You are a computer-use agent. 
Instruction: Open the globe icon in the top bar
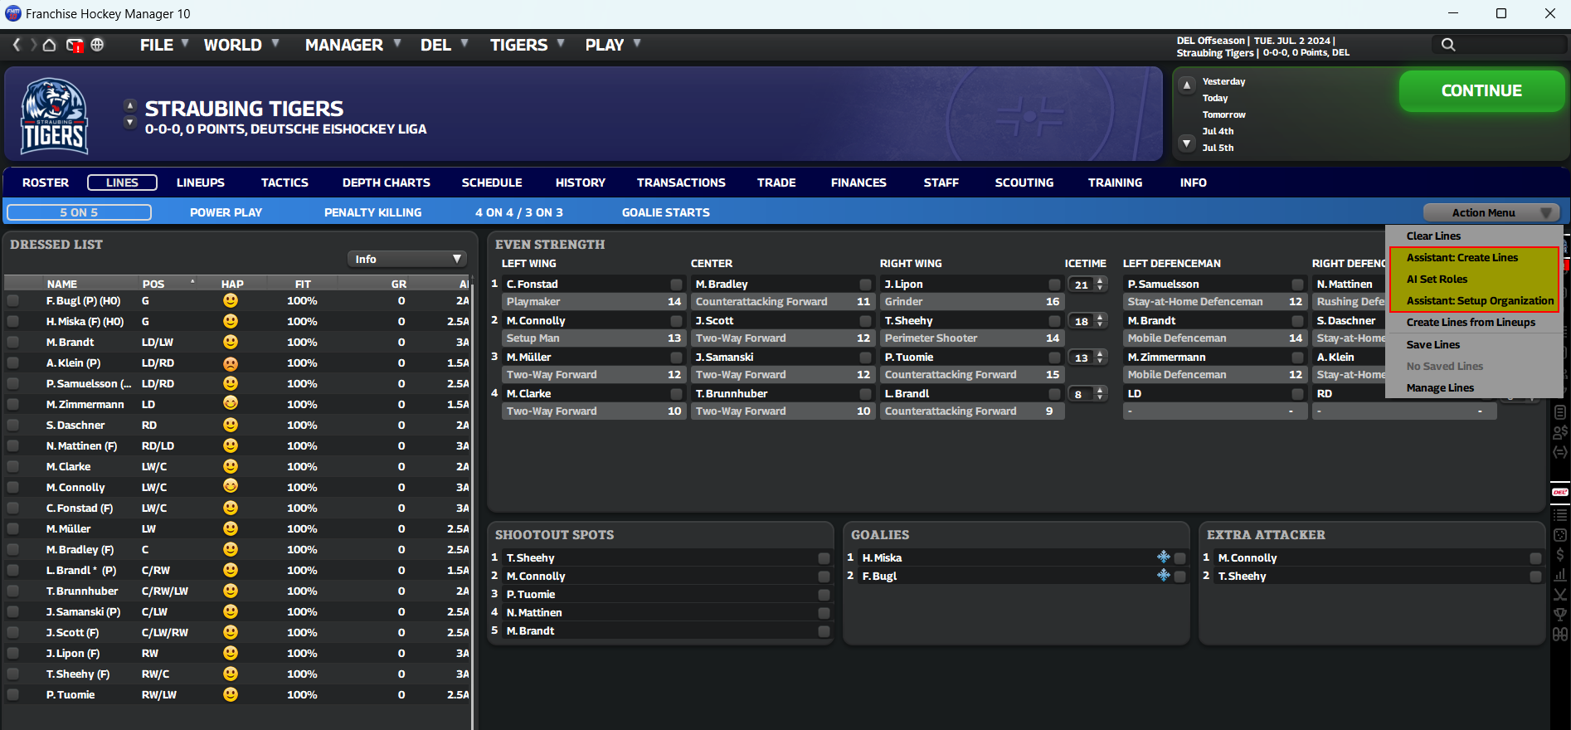pos(97,45)
